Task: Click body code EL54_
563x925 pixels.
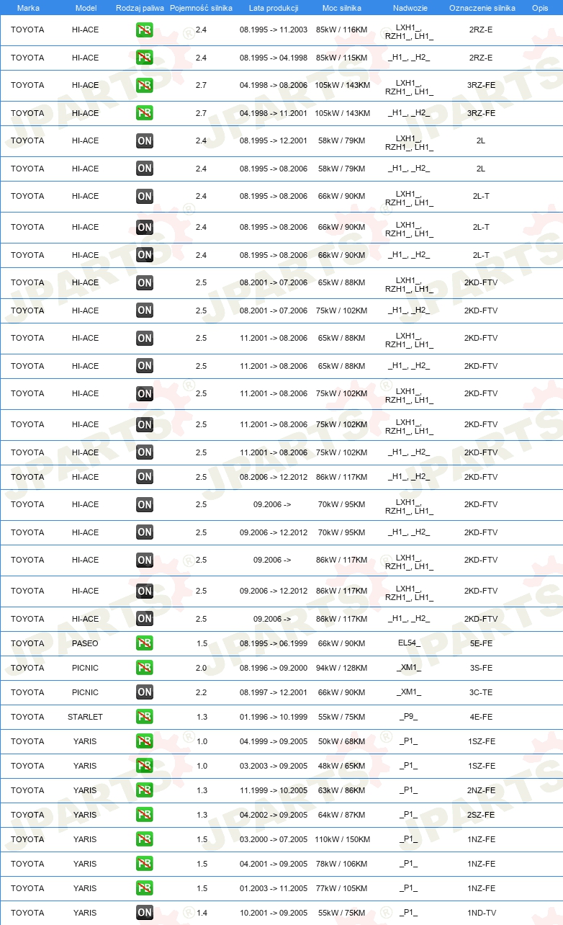Action: pos(409,643)
